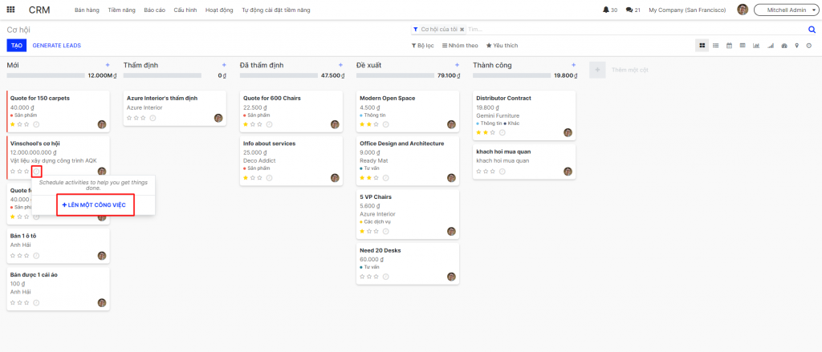
Task: Toggle third priority star on Modern Open Space
Action: pos(376,124)
